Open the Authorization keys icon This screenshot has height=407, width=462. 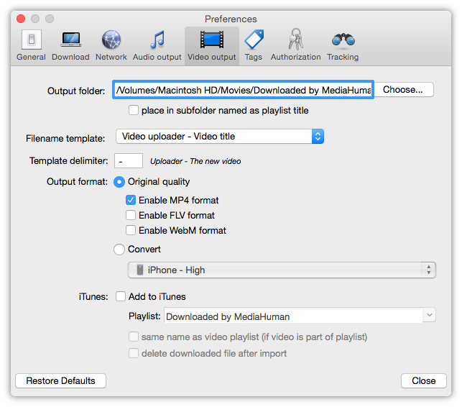295,40
